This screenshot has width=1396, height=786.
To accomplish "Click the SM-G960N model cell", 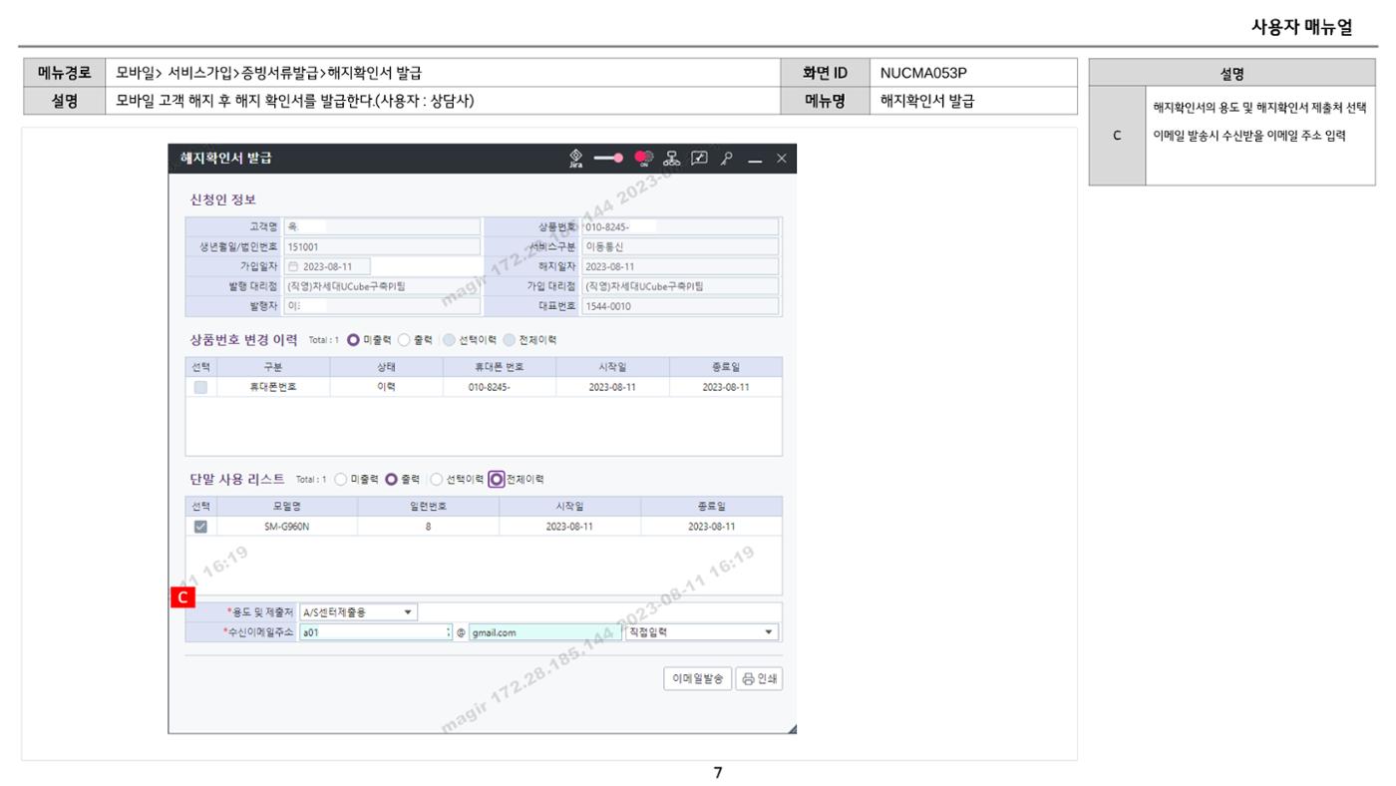I will click(287, 527).
